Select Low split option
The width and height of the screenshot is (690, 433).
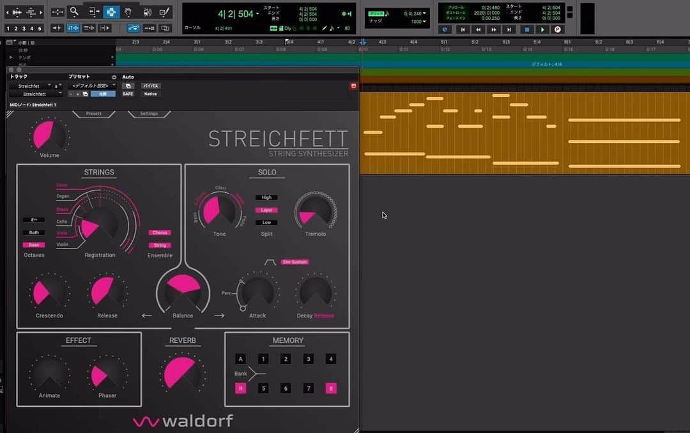tap(266, 222)
